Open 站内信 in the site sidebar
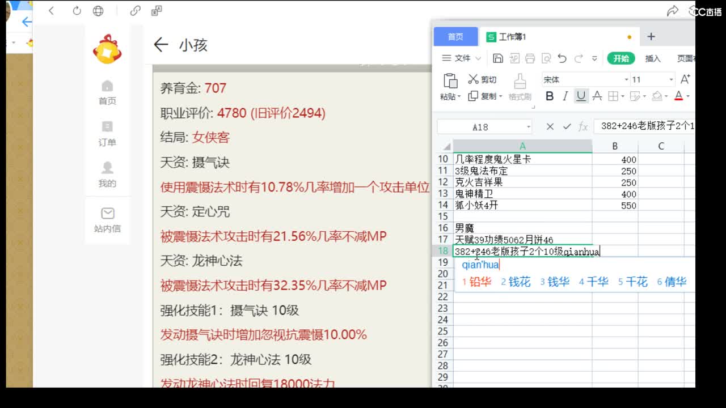 click(x=107, y=220)
